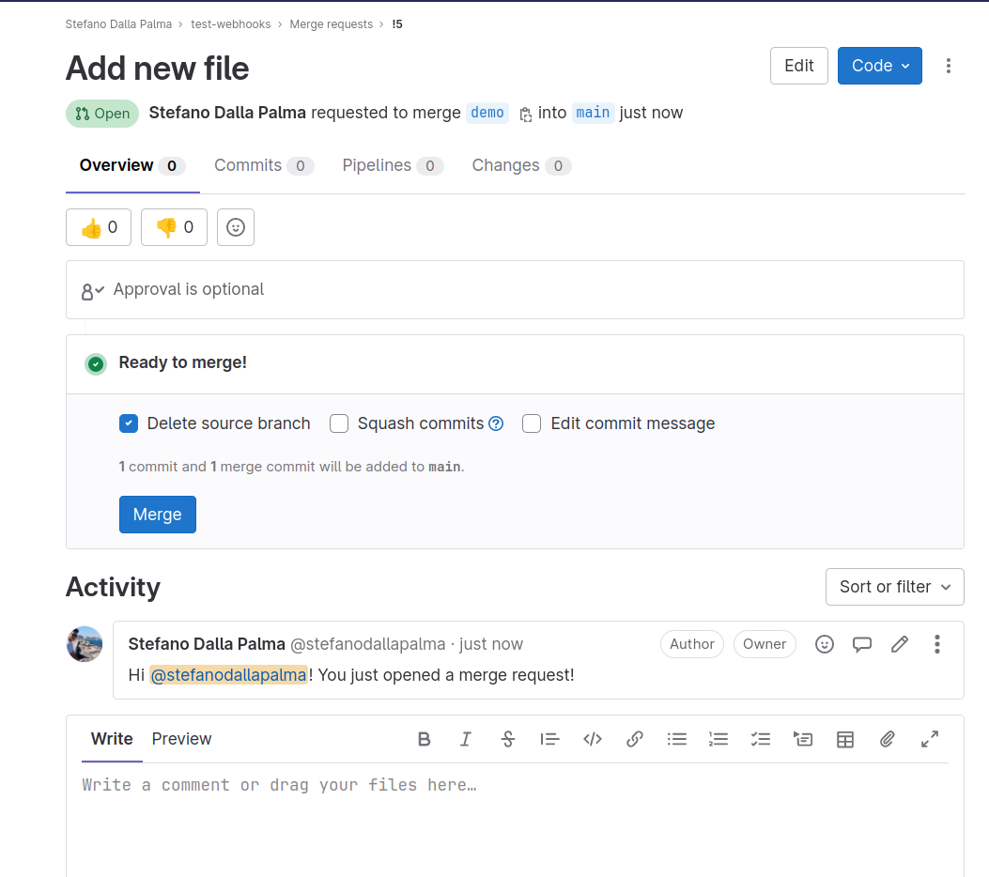The width and height of the screenshot is (989, 877).
Task: Insert a link in the comment editor
Action: (634, 739)
